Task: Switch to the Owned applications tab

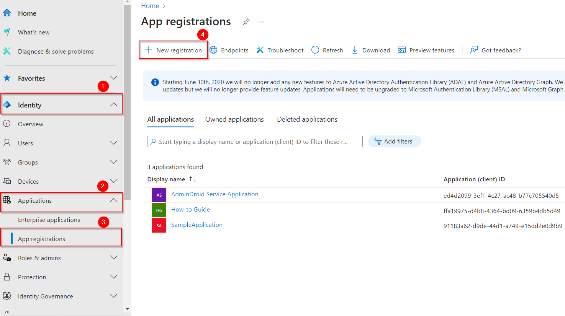Action: click(234, 119)
